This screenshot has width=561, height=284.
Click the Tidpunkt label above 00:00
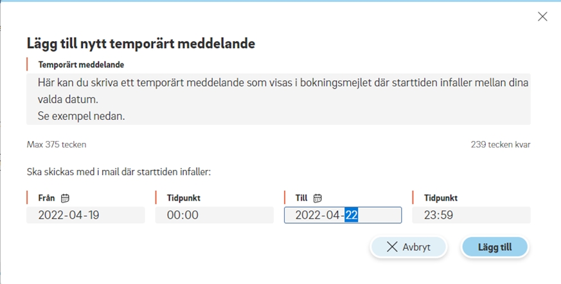(x=188, y=198)
